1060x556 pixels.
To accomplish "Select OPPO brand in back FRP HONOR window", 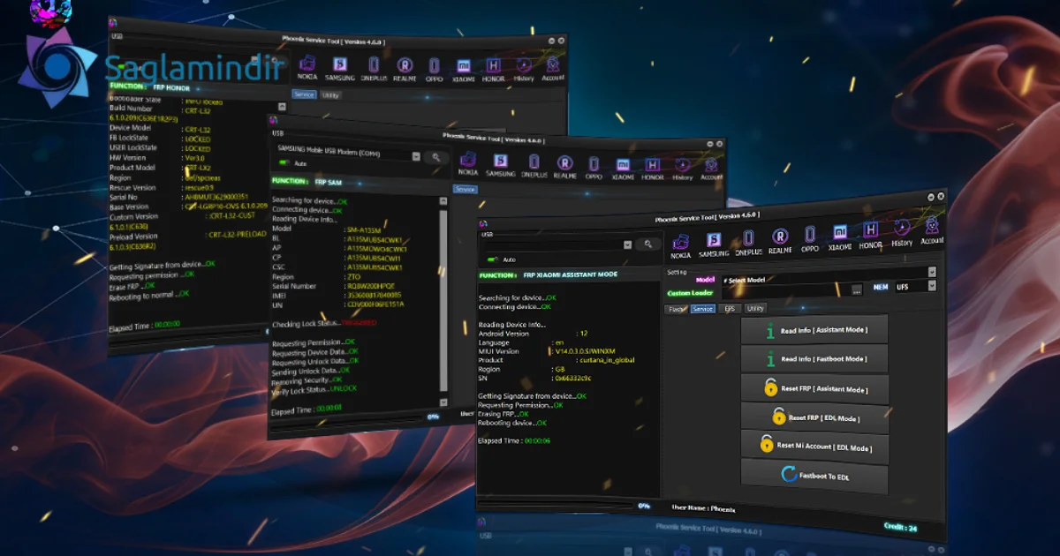I will tap(434, 70).
